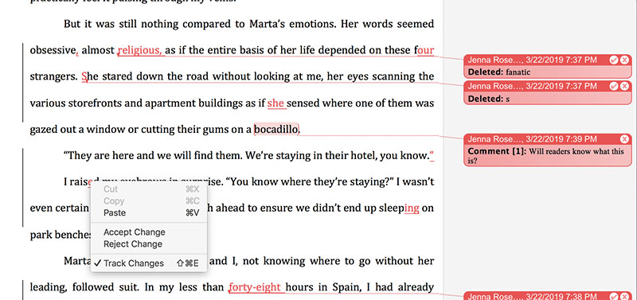Select the 'Deleted: s' revision balloon
The width and height of the screenshot is (637, 300).
[548, 92]
